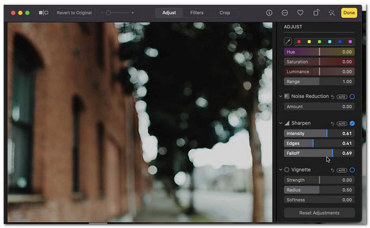
Task: Click the Sharpen Intensity slider
Action: point(319,134)
